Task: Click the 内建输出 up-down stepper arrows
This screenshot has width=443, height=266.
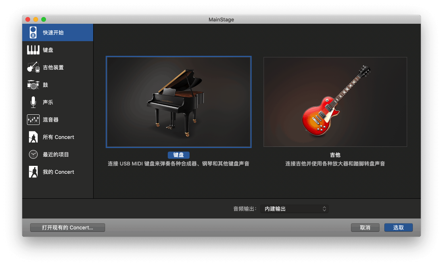Action: [x=324, y=209]
